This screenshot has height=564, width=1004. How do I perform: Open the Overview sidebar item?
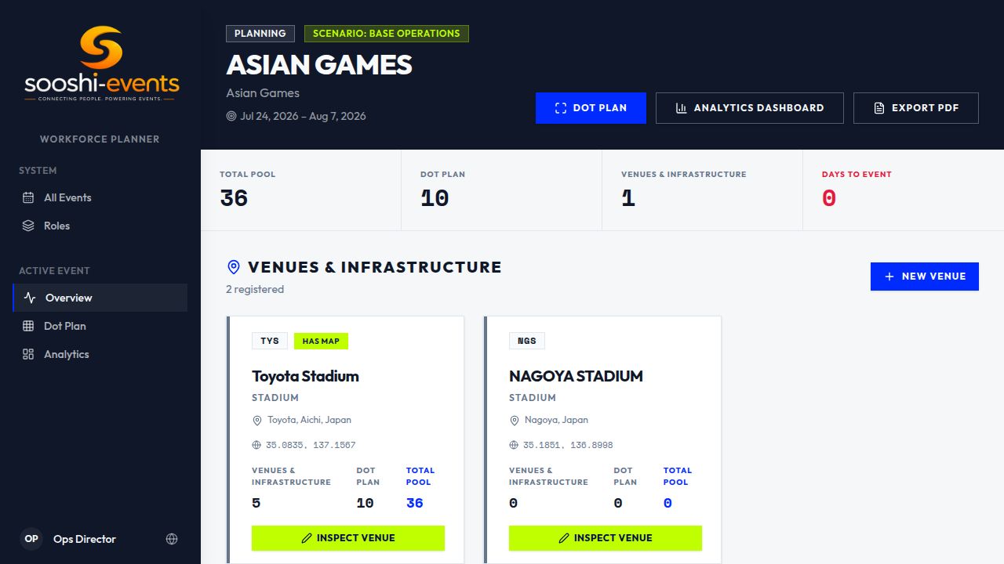(100, 298)
